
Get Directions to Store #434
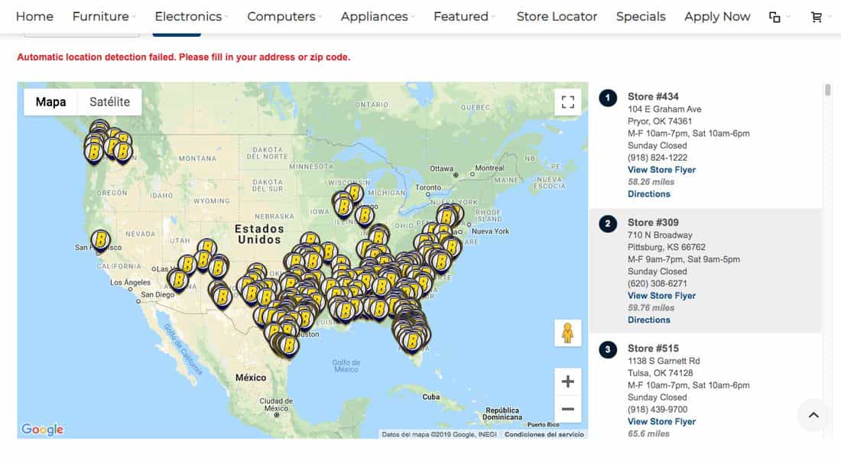tap(648, 194)
